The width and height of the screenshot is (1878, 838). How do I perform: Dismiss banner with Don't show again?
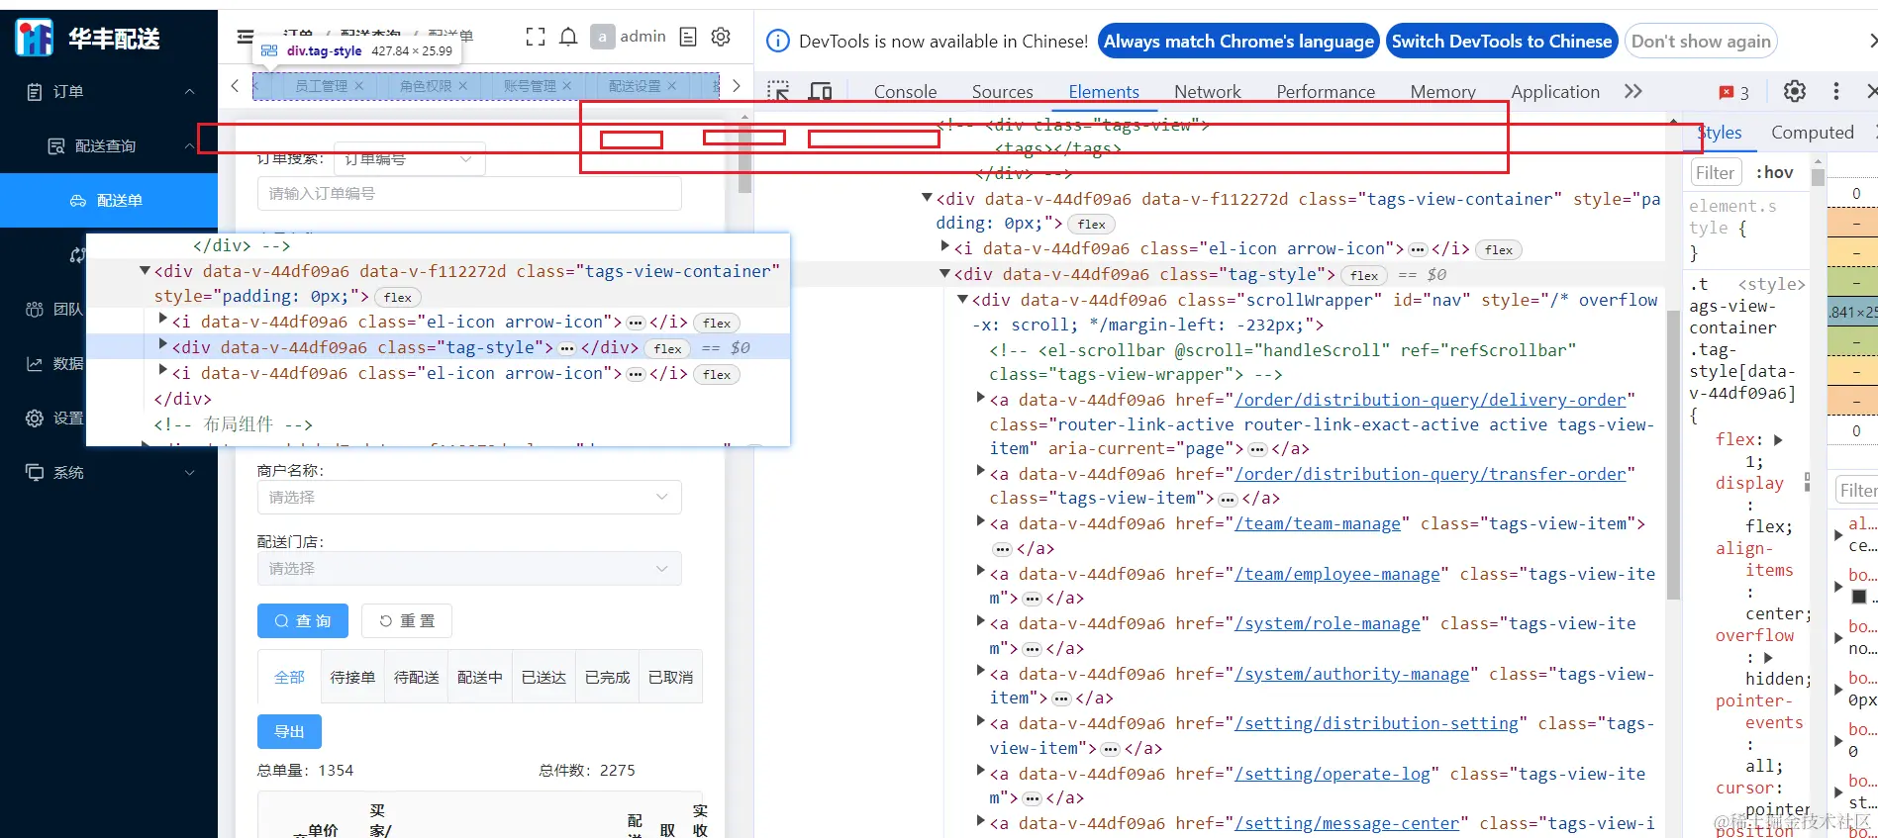pyautogui.click(x=1701, y=41)
